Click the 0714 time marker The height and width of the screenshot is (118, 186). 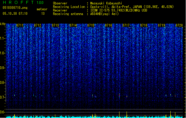[x=73, y=25]
